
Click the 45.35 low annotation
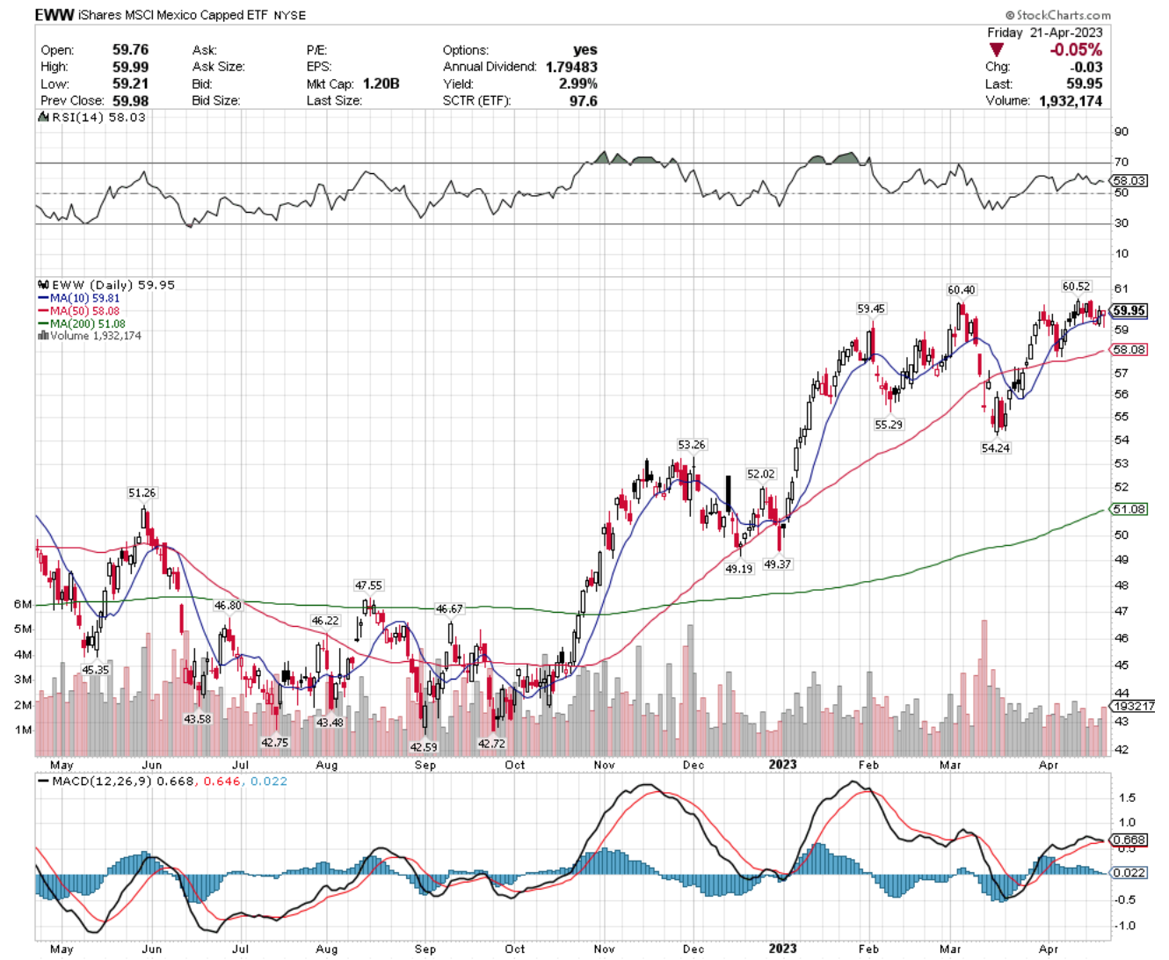click(x=96, y=670)
